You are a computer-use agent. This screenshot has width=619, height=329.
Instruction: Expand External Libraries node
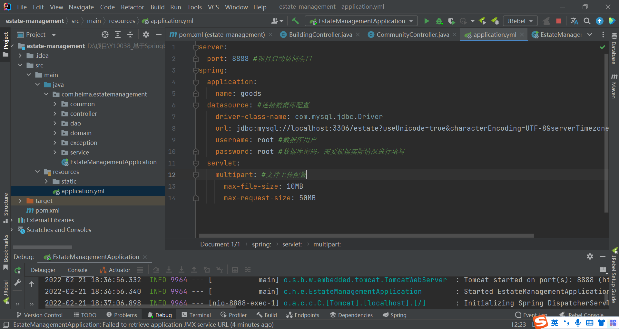point(12,220)
